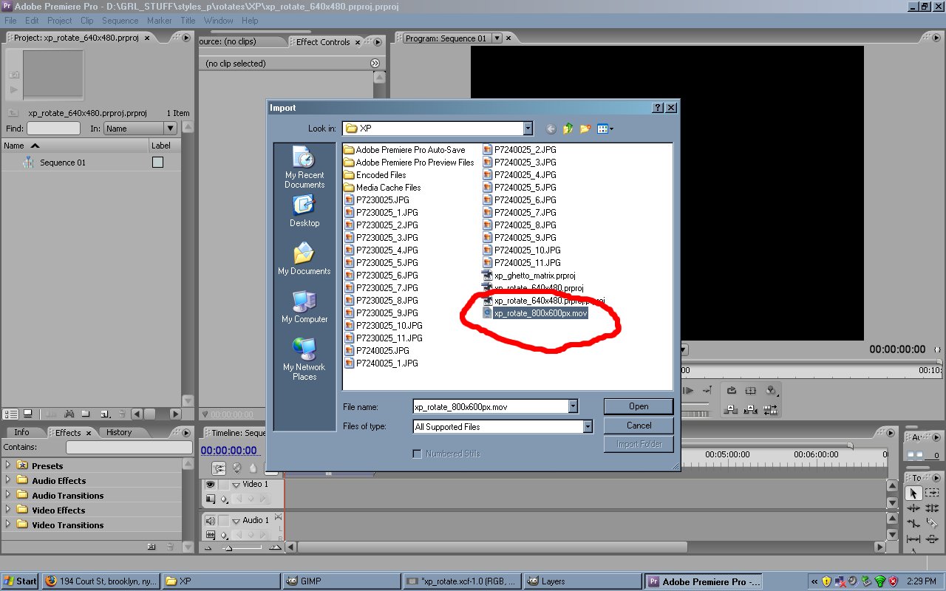Click My Recent Documents in Import sidebar

point(304,168)
